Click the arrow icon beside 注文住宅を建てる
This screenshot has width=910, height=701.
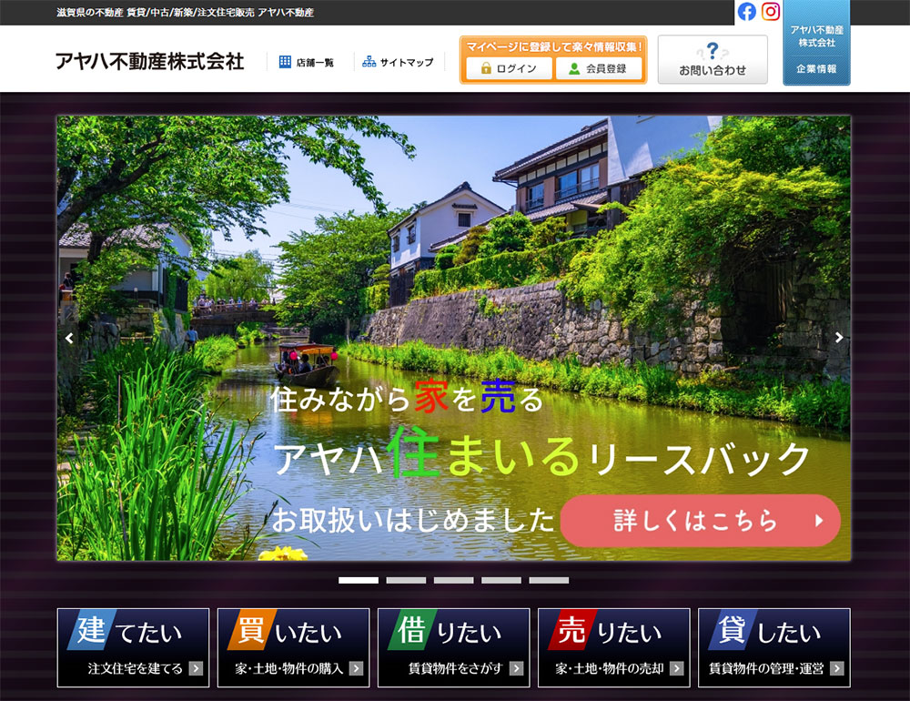196,668
